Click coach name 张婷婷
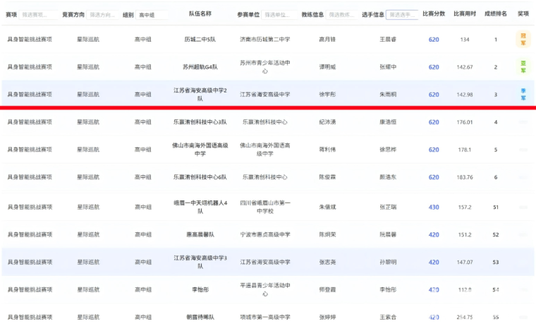This screenshot has height=331, width=536. (x=327, y=317)
